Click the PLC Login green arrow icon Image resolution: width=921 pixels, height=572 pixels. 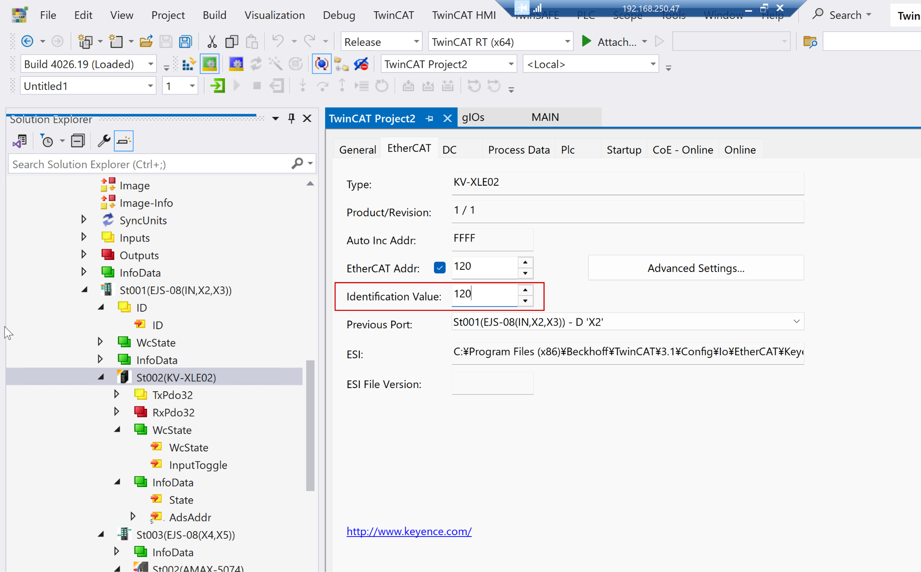(218, 86)
